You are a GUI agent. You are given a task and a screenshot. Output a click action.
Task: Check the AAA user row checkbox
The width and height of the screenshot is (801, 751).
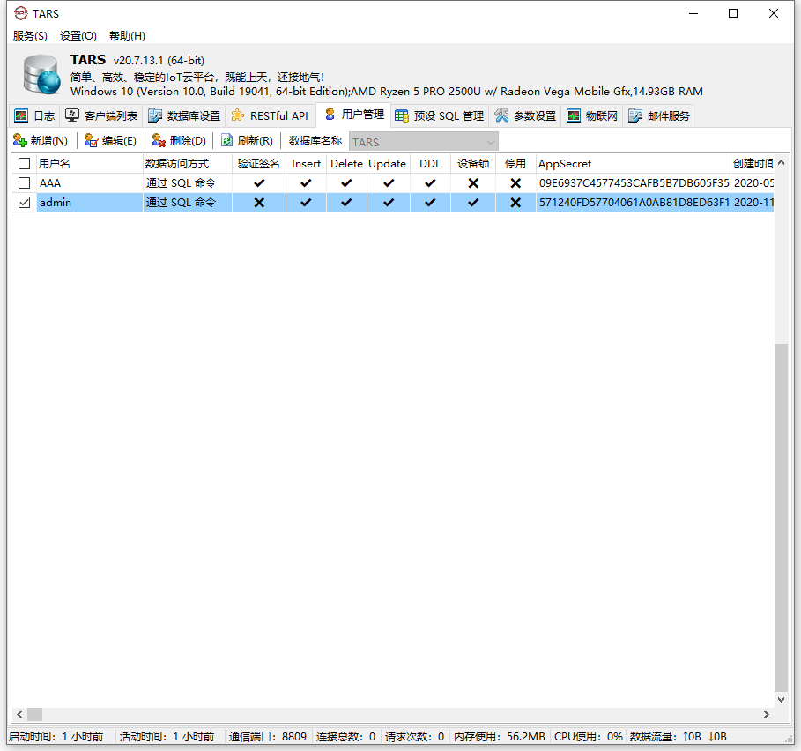(24, 182)
